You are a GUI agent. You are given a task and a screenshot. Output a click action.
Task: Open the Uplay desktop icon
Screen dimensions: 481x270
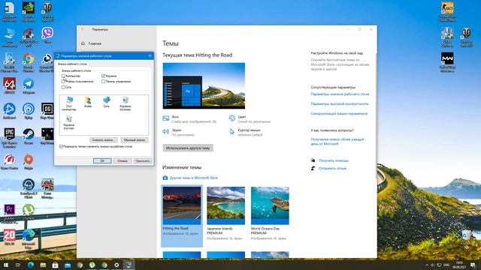(x=29, y=111)
